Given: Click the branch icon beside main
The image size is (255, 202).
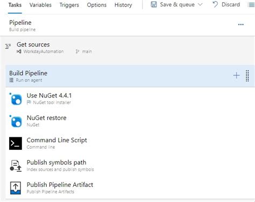Looking at the screenshot, I should coord(77,52).
